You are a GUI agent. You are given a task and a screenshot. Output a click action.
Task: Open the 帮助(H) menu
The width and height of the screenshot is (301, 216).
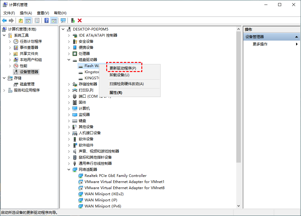click(60, 13)
